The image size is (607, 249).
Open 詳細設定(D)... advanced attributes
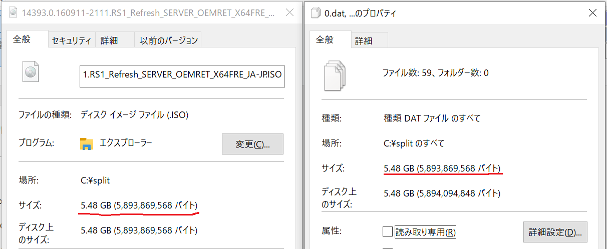coord(555,232)
